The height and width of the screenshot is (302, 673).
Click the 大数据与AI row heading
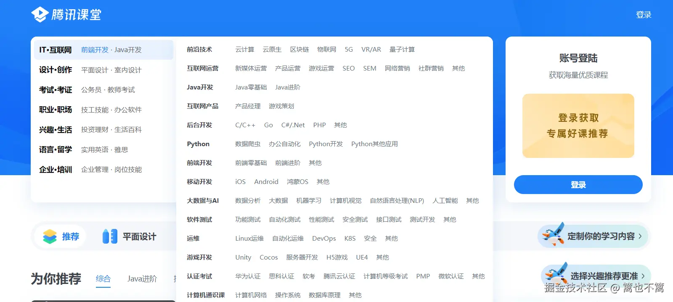click(x=203, y=201)
